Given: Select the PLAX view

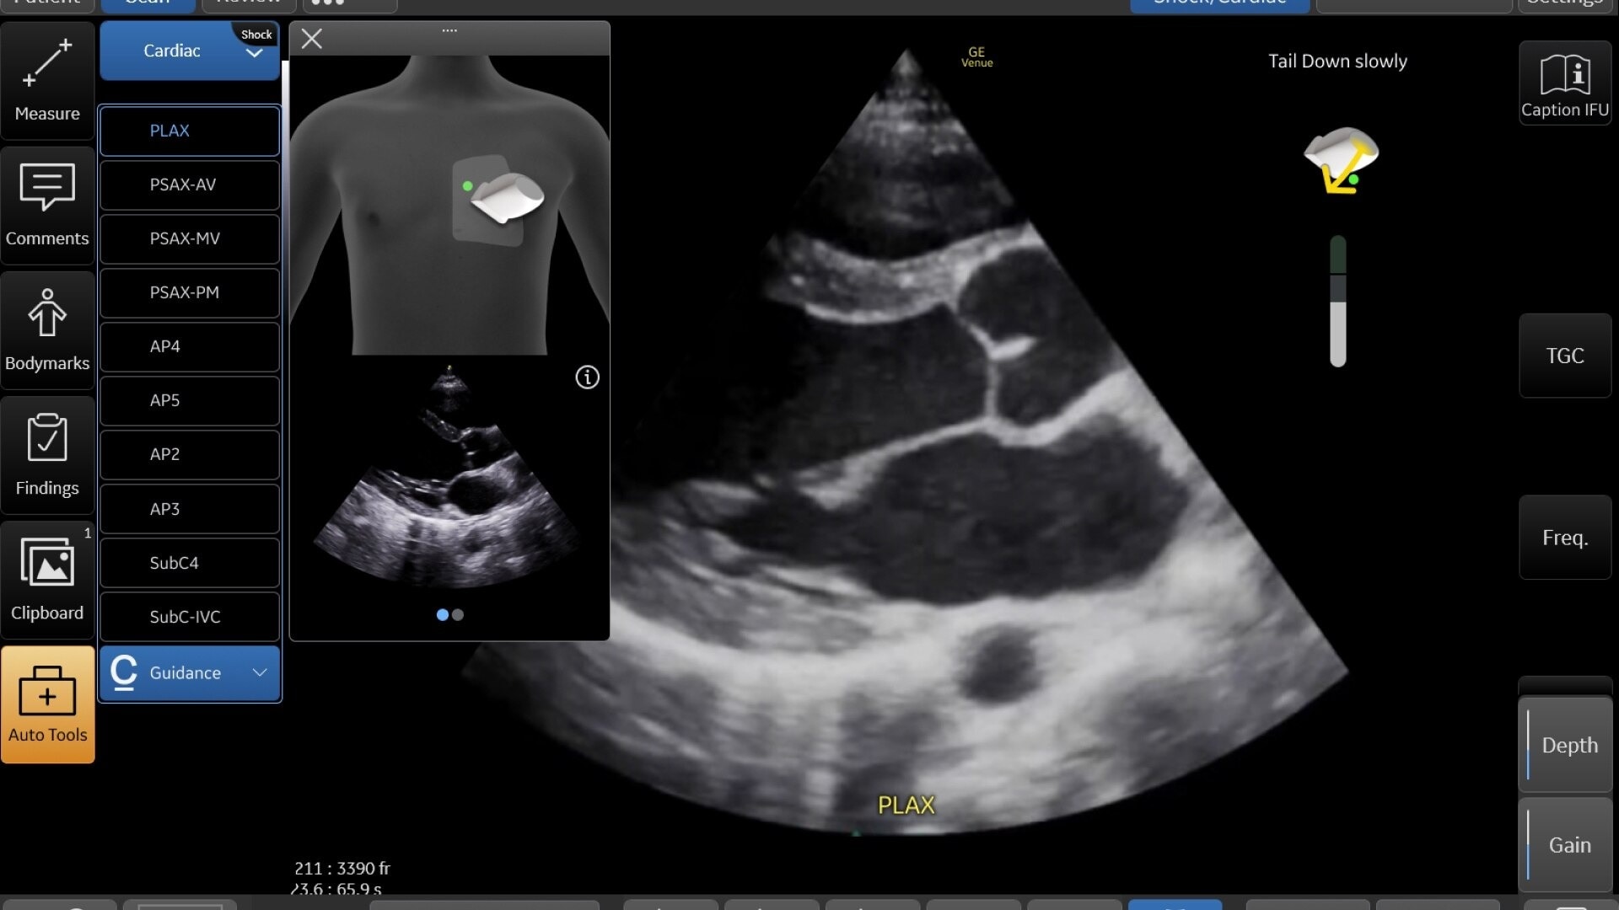Looking at the screenshot, I should coord(190,131).
